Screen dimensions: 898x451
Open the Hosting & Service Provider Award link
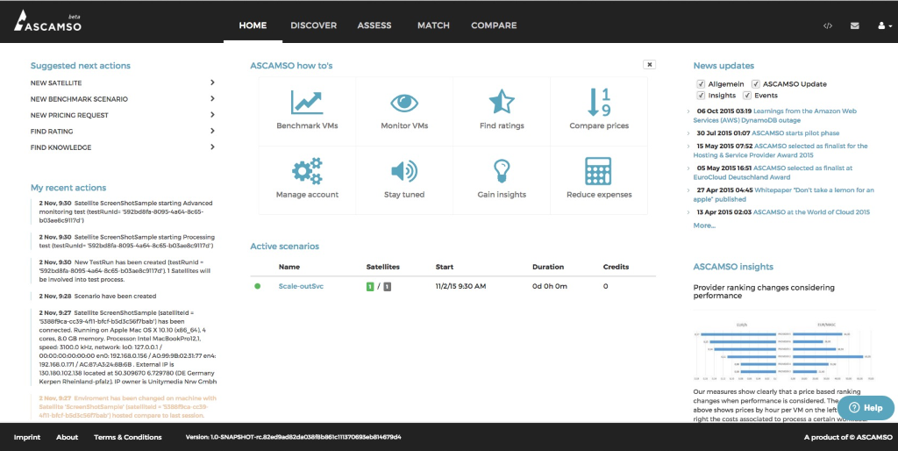coord(780,151)
